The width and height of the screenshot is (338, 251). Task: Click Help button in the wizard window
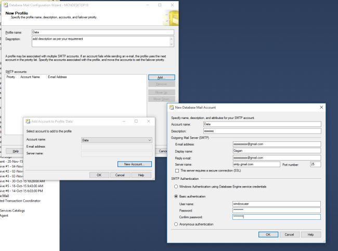click(16, 151)
